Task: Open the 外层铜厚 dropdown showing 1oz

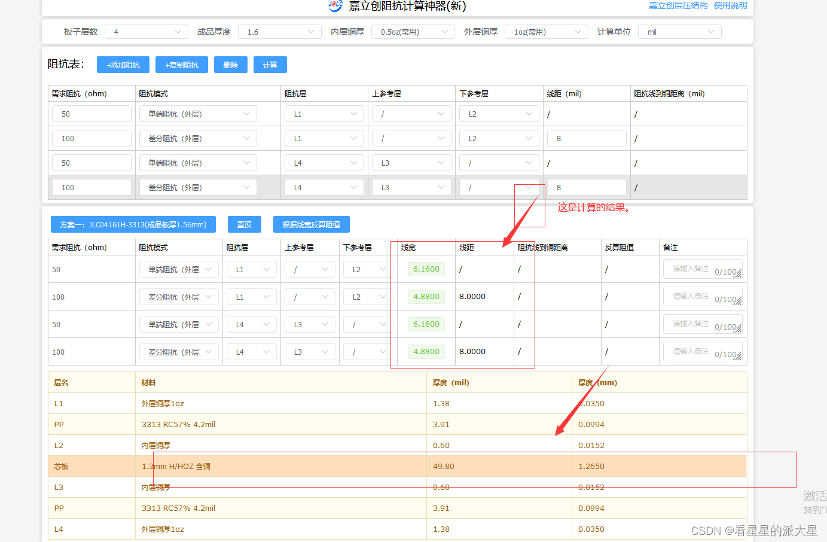Action: click(547, 32)
